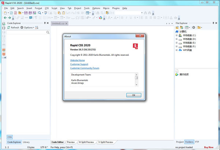Click the Code Explorer search field

tap(26, 33)
